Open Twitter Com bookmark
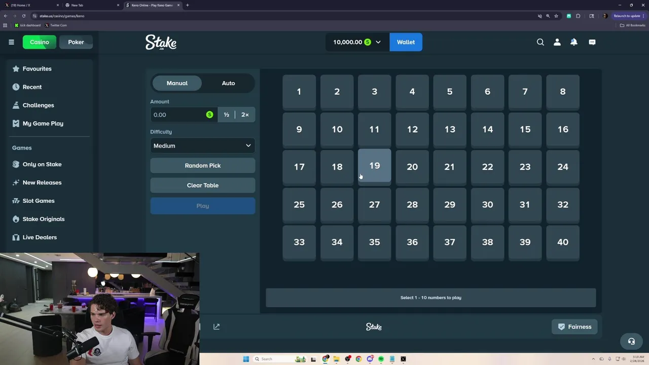Viewport: 649px width, 365px height. [x=56, y=25]
